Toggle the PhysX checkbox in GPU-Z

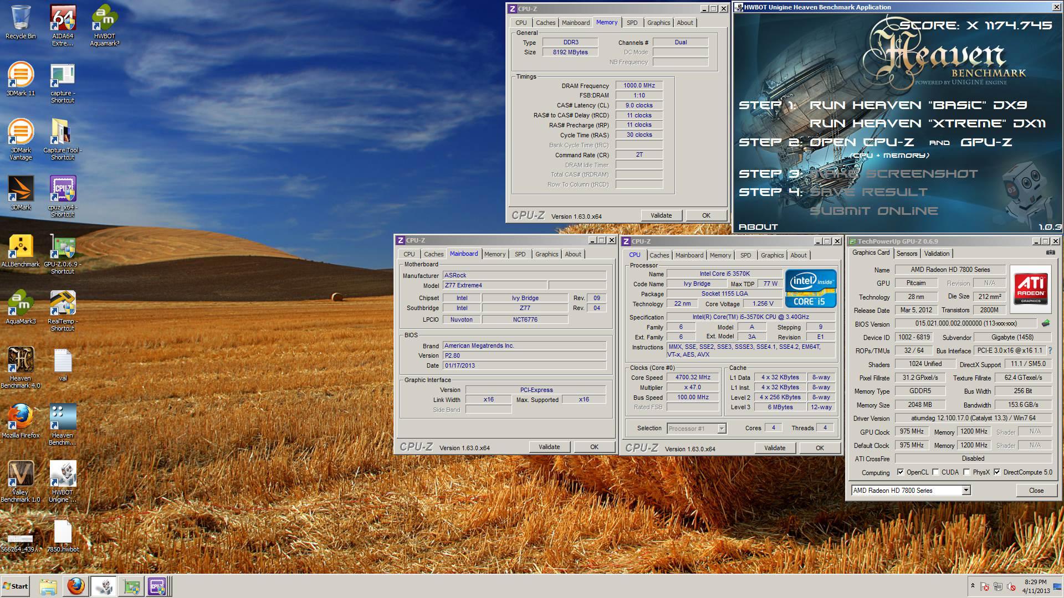pos(966,472)
